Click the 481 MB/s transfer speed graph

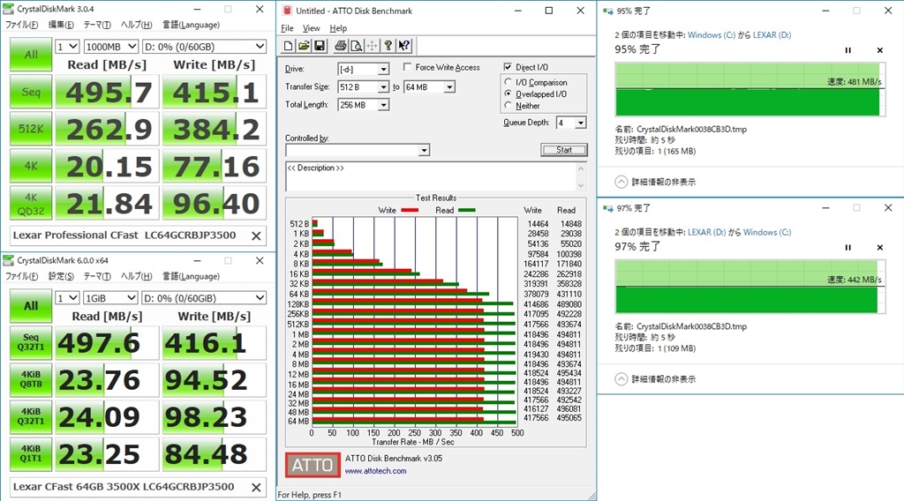pyautogui.click(x=750, y=89)
